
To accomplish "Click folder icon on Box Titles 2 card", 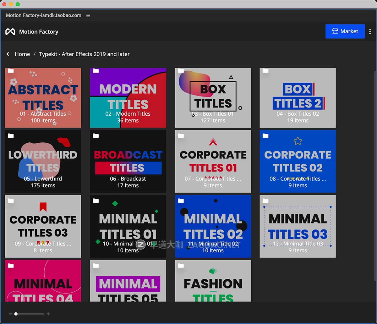I will (265, 71).
